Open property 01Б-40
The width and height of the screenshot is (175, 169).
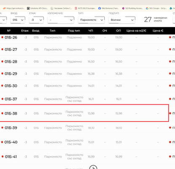11,142
